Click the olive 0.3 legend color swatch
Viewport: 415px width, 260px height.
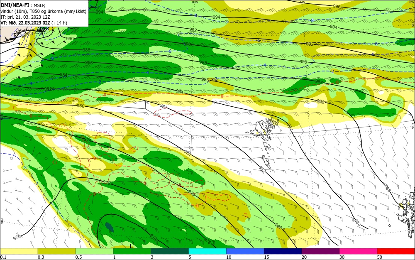click(56, 251)
